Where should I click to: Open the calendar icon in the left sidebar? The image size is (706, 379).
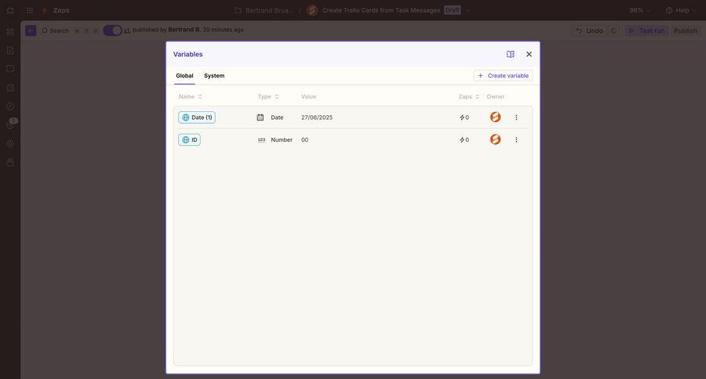(x=10, y=88)
